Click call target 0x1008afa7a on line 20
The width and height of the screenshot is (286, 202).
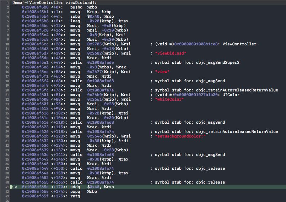[100, 90]
